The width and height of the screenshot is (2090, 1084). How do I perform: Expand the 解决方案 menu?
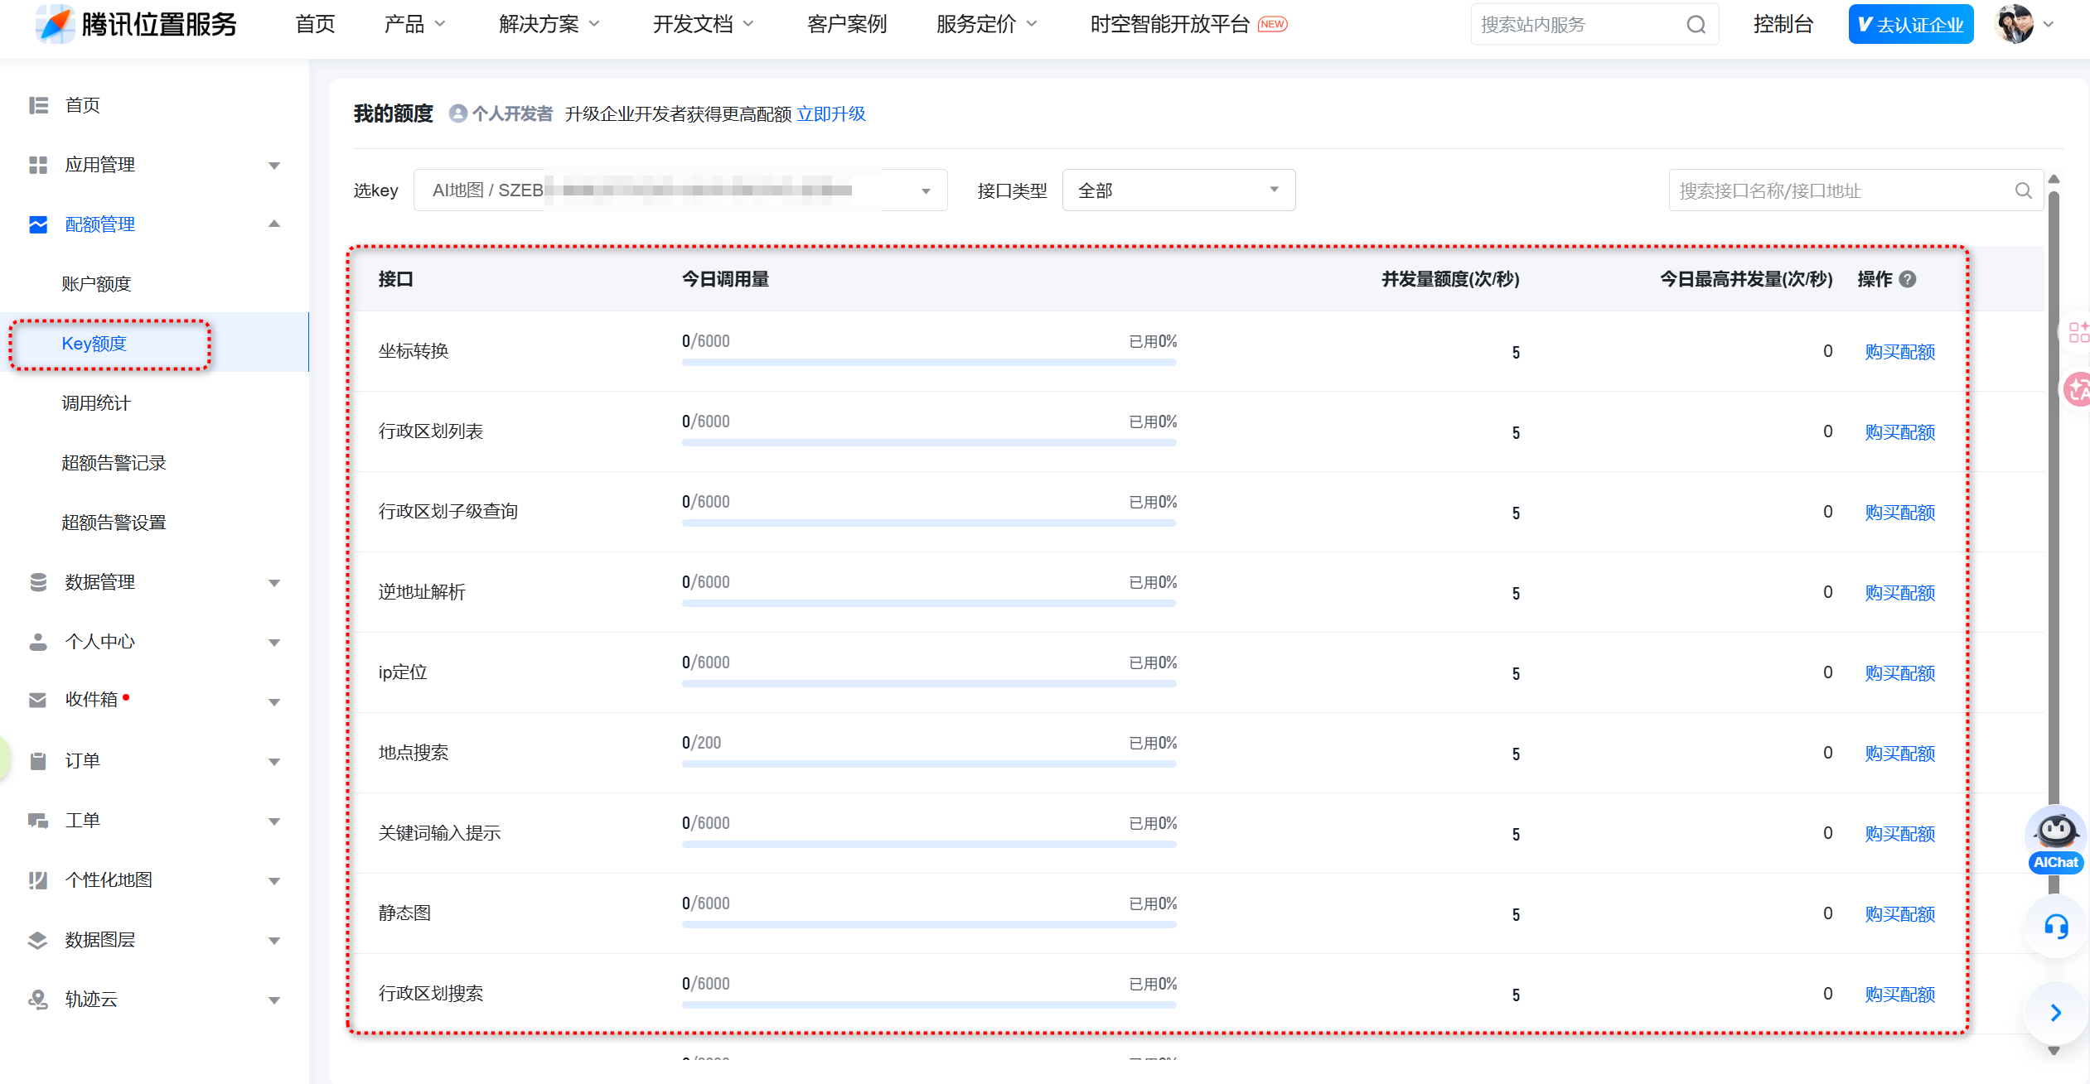point(549,24)
